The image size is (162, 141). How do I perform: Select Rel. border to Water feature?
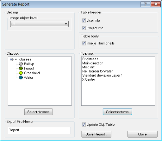(97, 71)
